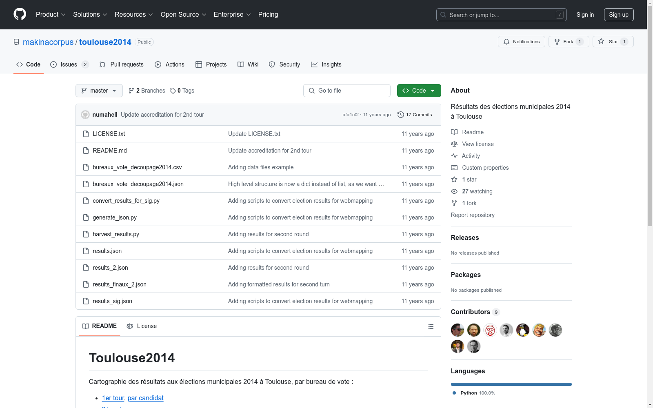
Task: Expand the Open Source menu
Action: 184,15
